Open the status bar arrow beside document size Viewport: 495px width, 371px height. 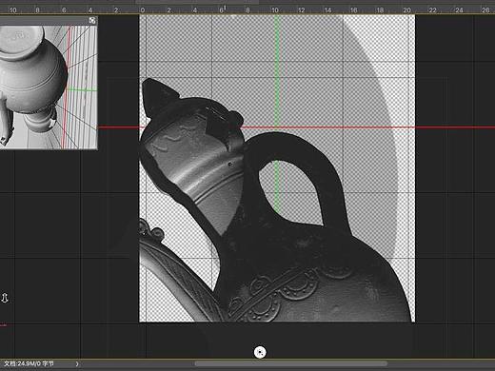click(x=77, y=364)
